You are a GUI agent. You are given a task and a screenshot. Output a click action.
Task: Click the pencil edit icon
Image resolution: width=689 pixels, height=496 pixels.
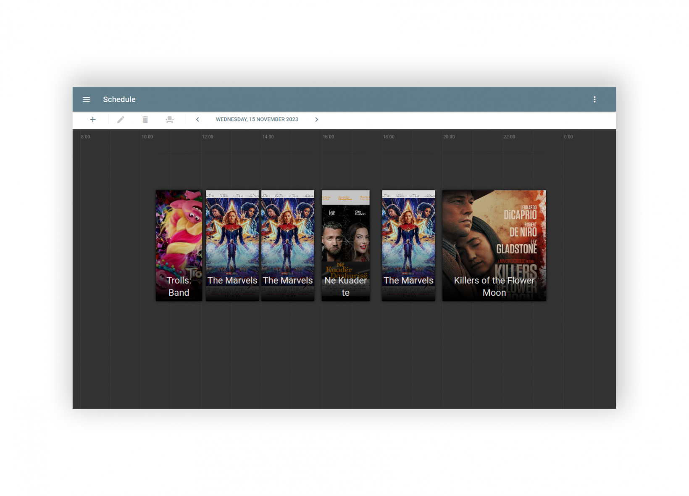point(121,120)
